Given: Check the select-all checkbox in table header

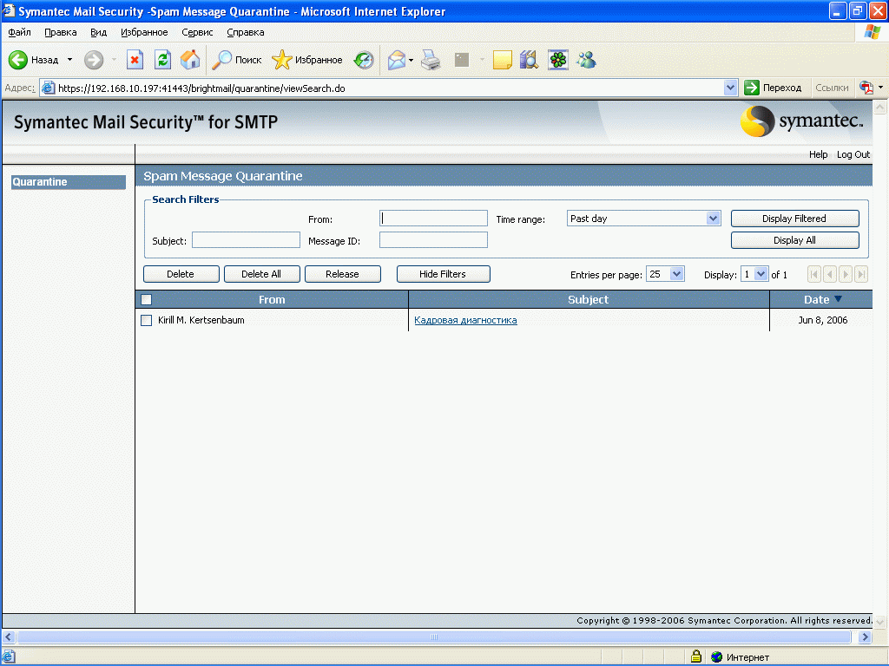Looking at the screenshot, I should (x=147, y=299).
